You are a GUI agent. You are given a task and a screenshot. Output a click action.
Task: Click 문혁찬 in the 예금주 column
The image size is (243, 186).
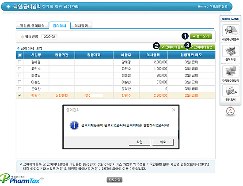click(126, 89)
